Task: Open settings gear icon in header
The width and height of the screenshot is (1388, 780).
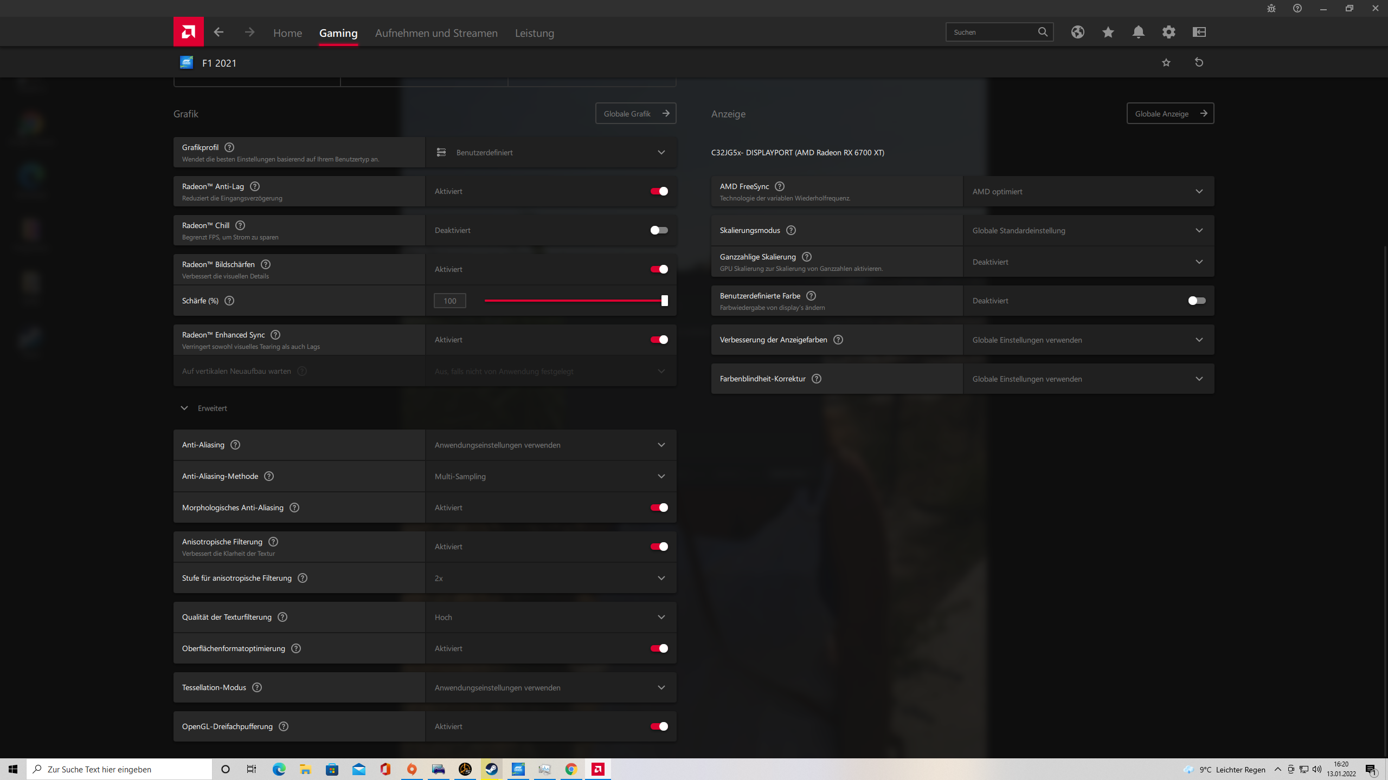Action: [1168, 32]
